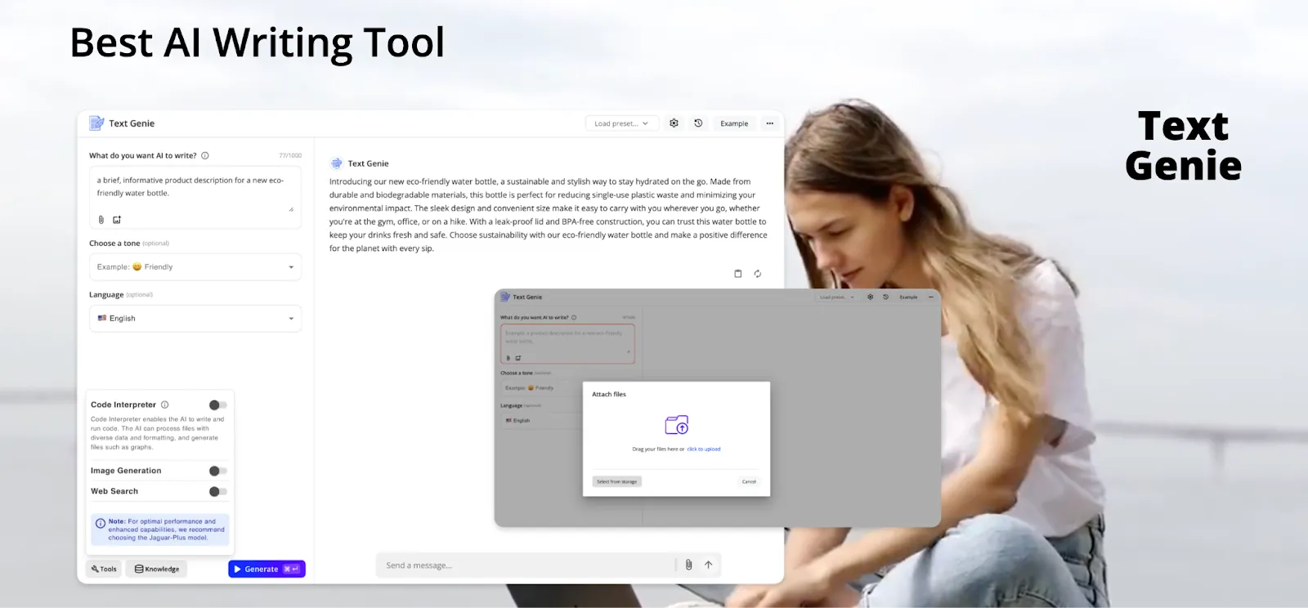The image size is (1308, 608).
Task: Click the '77/1000' character counter
Action: 290,155
